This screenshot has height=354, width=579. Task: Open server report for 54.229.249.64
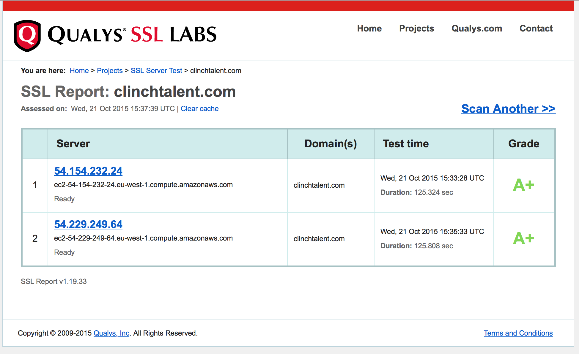click(88, 224)
